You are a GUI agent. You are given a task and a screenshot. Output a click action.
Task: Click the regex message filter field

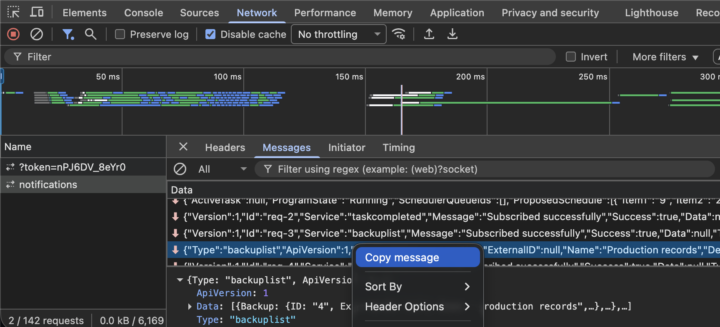pos(483,169)
